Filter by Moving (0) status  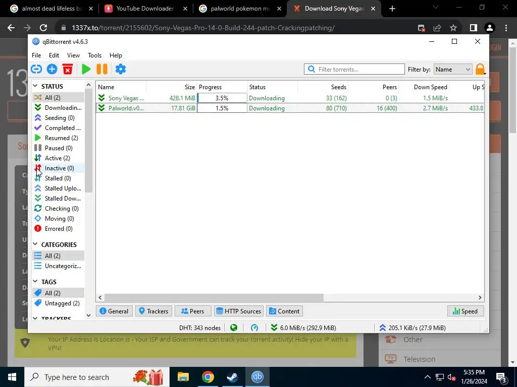tap(59, 219)
